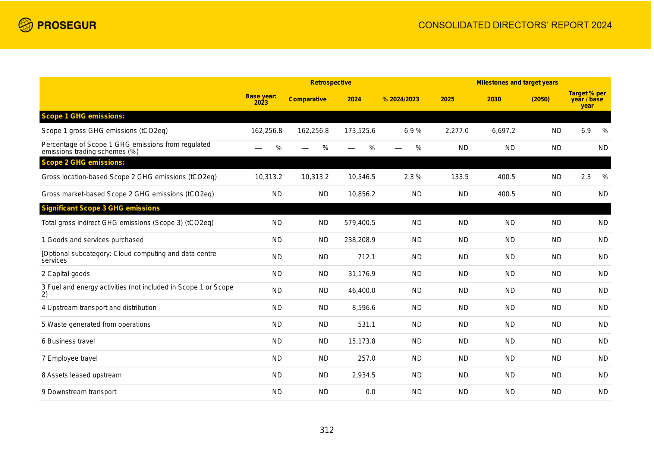Click the '2 Capital goods' row label
This screenshot has width=654, height=462.
tap(66, 274)
